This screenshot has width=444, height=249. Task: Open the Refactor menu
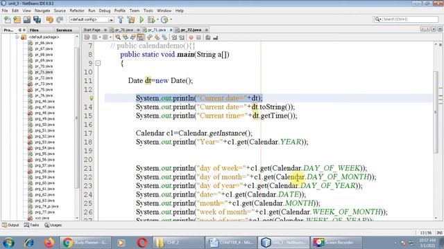[x=77, y=10]
